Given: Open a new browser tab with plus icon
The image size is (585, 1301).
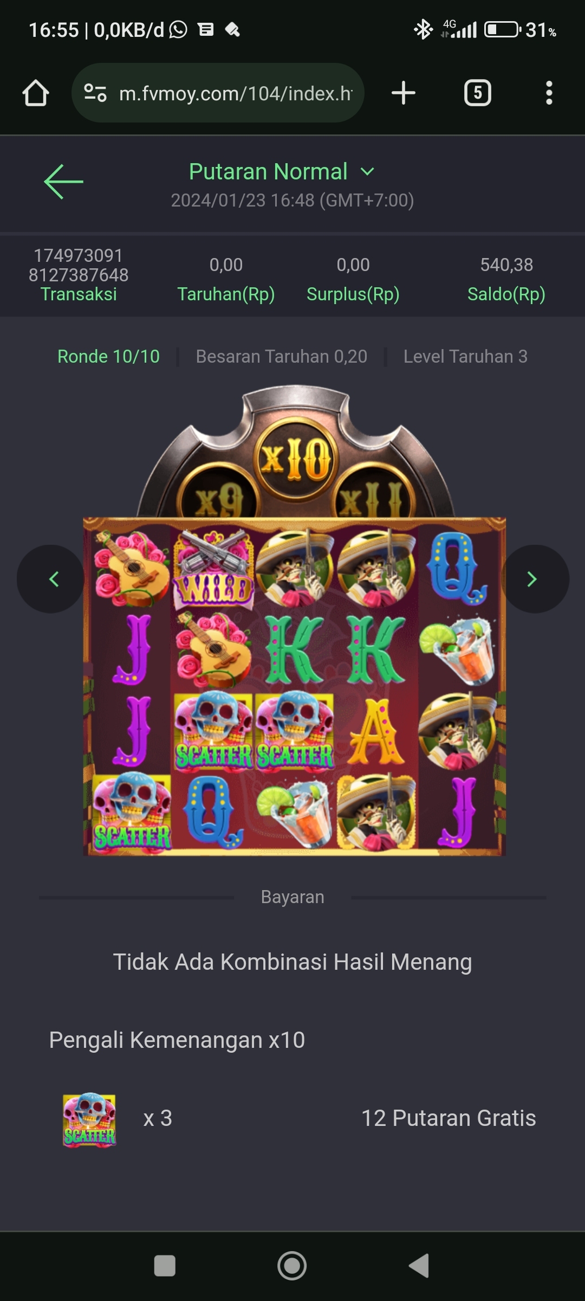Looking at the screenshot, I should (x=404, y=93).
